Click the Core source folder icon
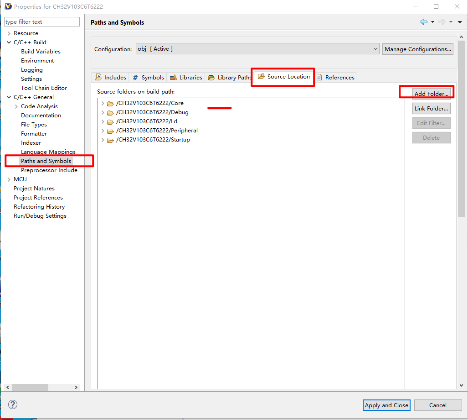Screen dimensions: 468x420 [110, 103]
